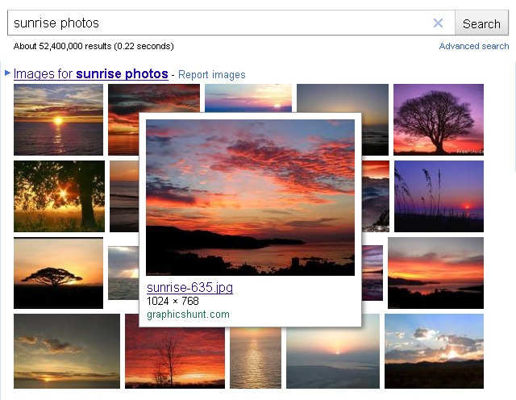
Task: Open the acacia tree silhouette thumbnail
Action: tap(58, 273)
